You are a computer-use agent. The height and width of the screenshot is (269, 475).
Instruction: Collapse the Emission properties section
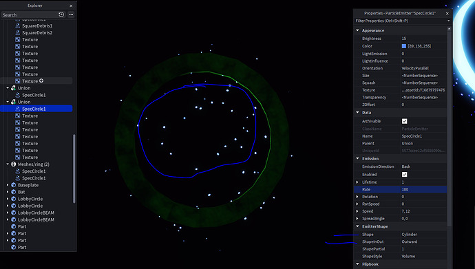357,158
